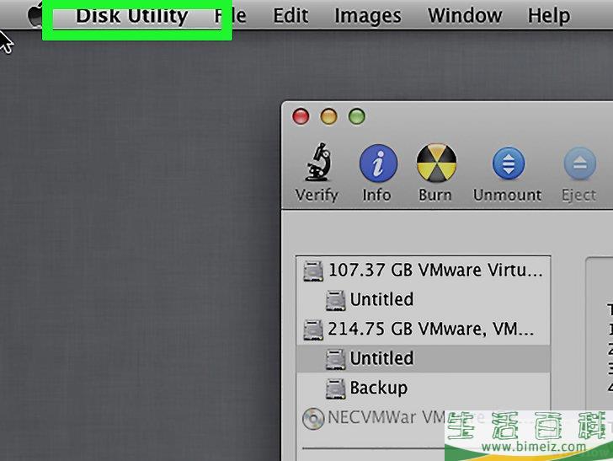This screenshot has height=461, width=613.
Task: Click the Burn toolbar icon
Action: click(436, 163)
